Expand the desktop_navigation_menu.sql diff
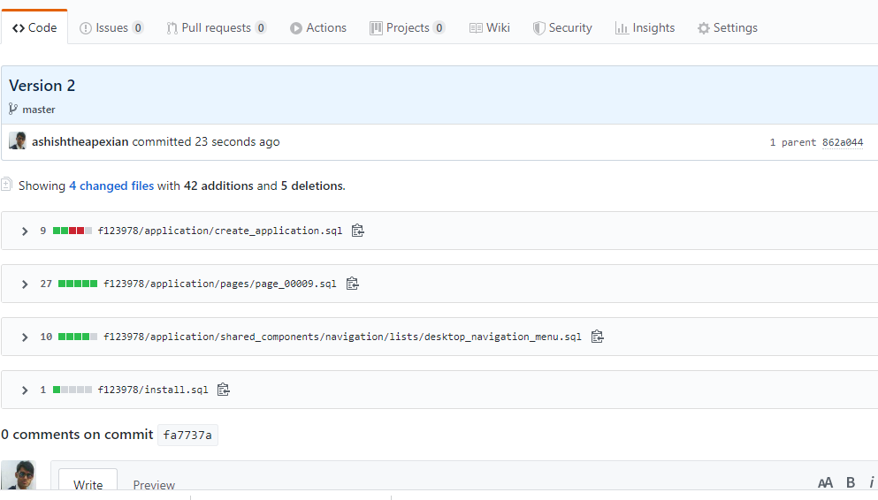Image resolution: width=878 pixels, height=500 pixels. [x=25, y=337]
